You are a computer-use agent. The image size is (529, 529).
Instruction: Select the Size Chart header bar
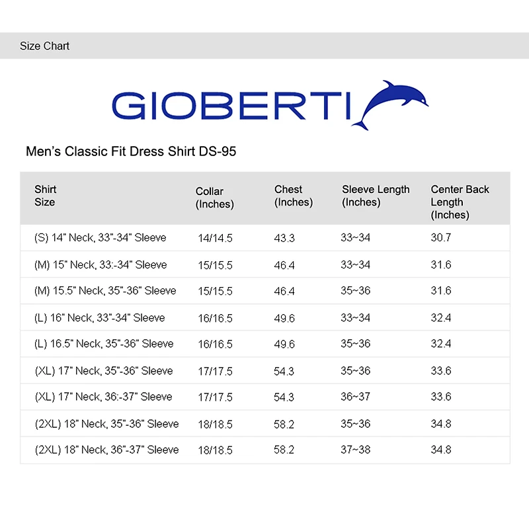coord(264,46)
